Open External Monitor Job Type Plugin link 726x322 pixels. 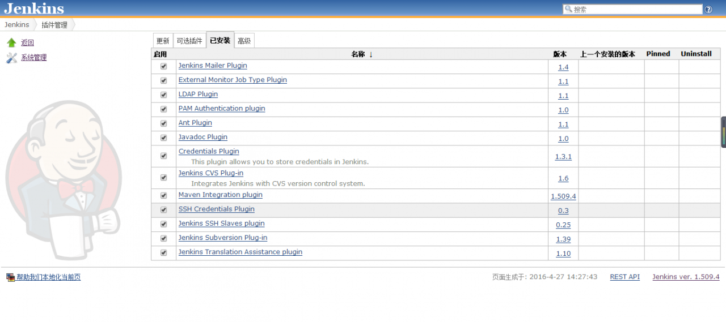pyautogui.click(x=233, y=80)
